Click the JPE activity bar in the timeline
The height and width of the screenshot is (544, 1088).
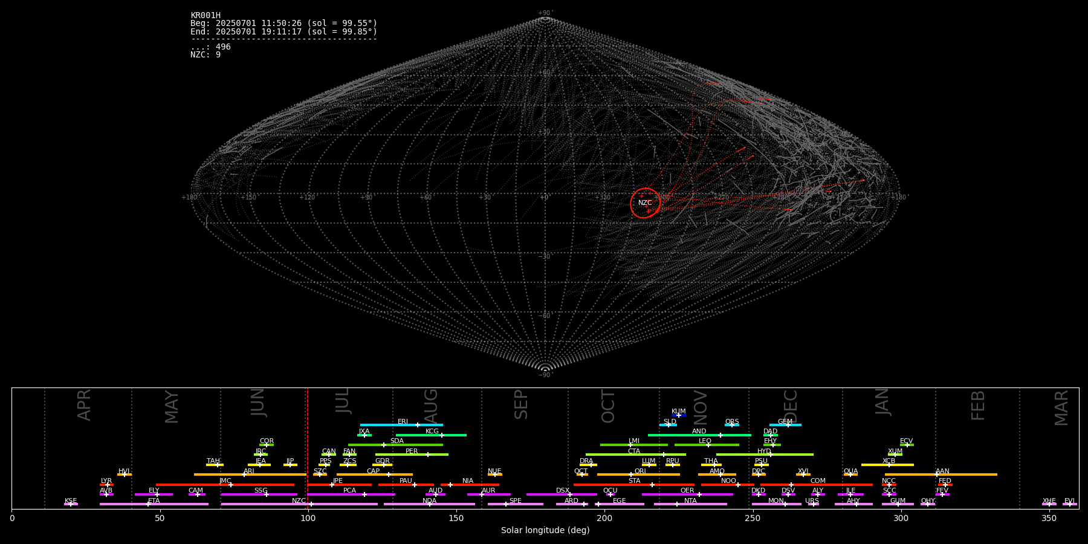coord(340,485)
